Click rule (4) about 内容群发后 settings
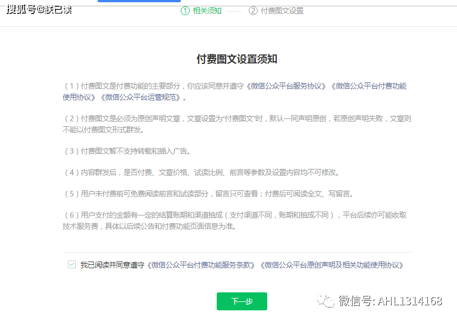 (x=209, y=172)
